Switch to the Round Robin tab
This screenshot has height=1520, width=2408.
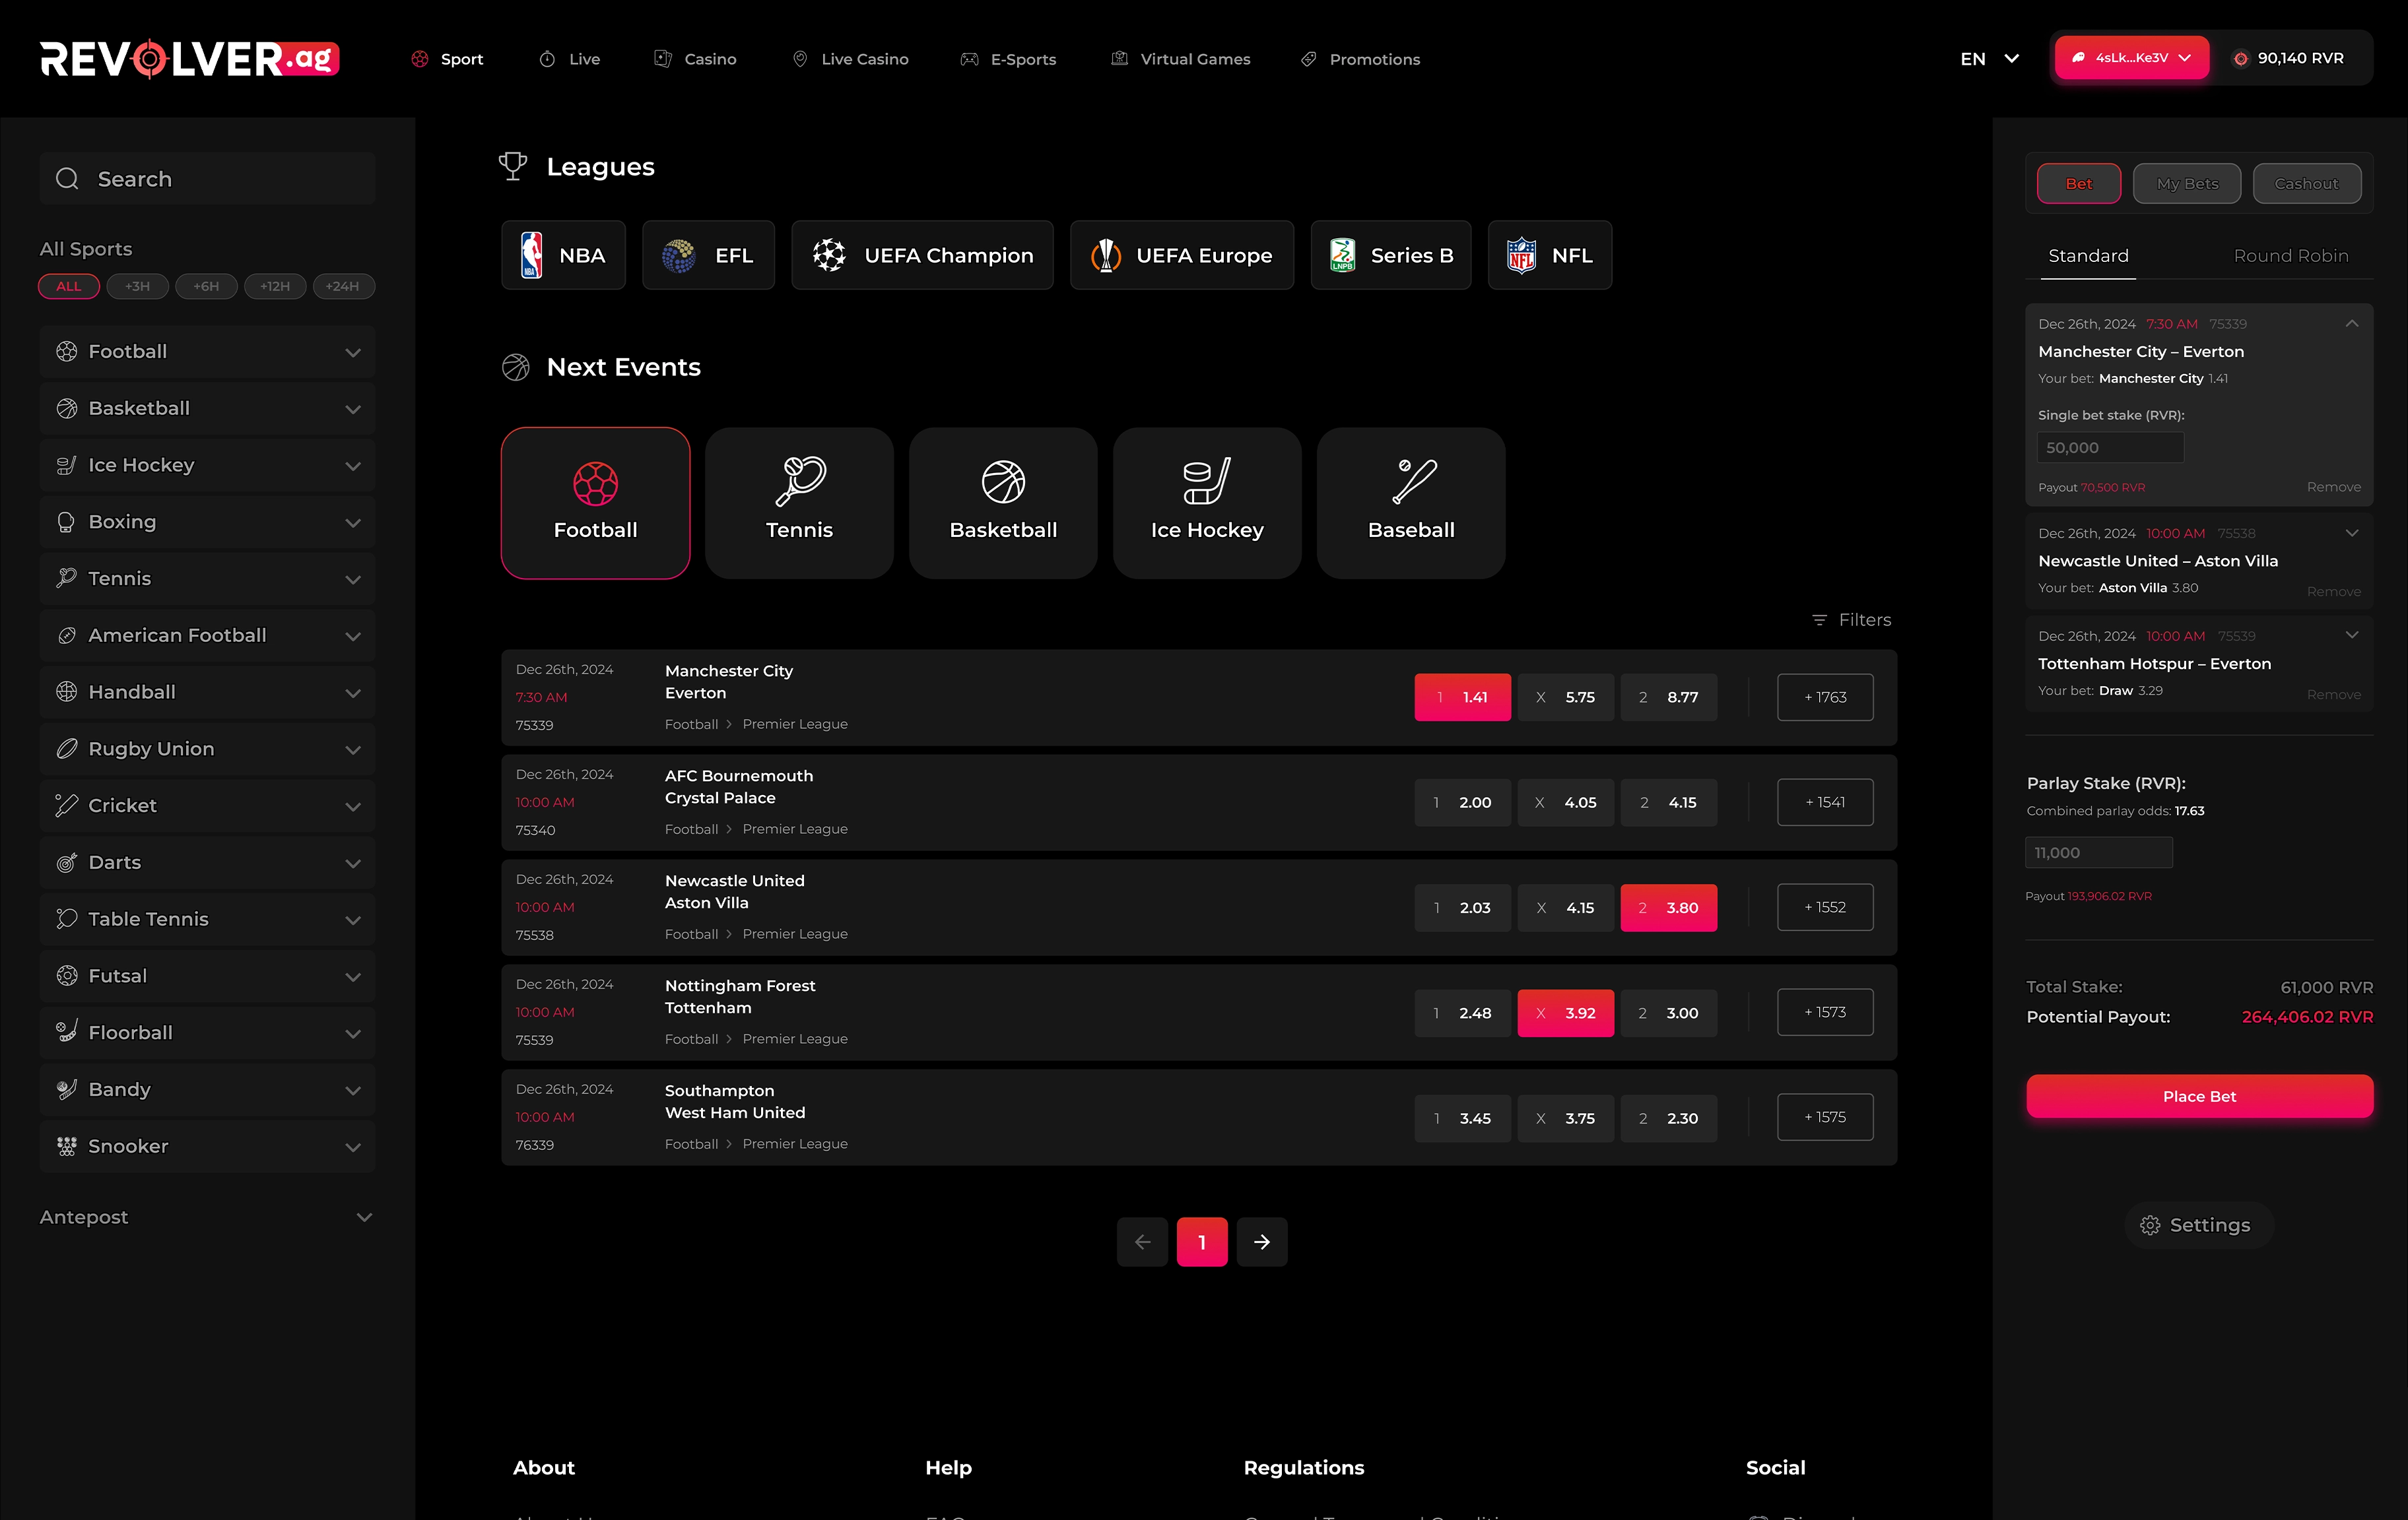click(x=2291, y=256)
